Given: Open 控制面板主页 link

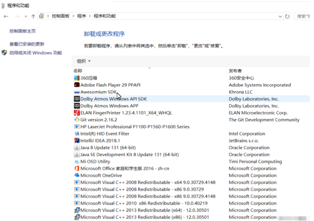Looking at the screenshot, I should (x=23, y=31).
